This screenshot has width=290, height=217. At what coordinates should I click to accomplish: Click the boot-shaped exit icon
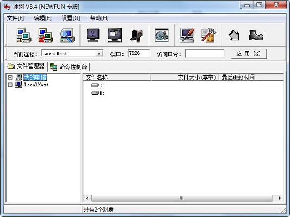[256, 35]
